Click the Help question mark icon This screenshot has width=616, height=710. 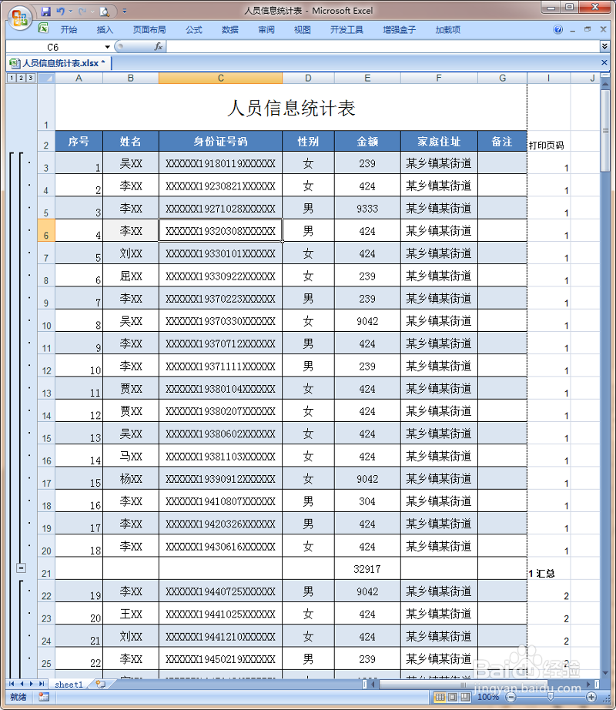tap(558, 29)
